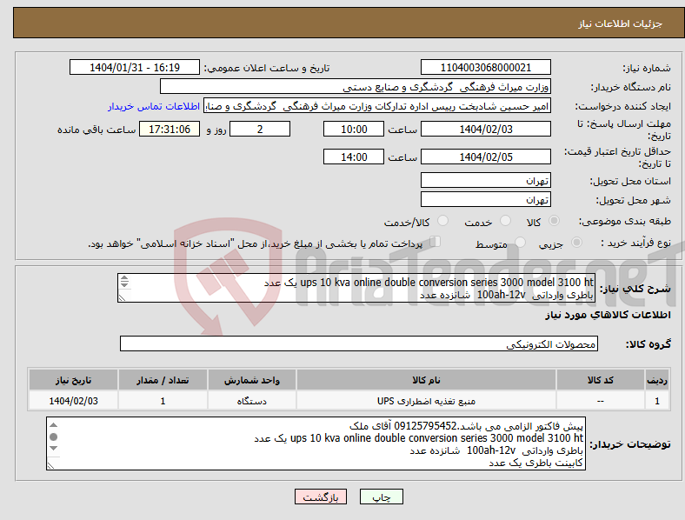The height and width of the screenshot is (520, 685).
Task: Click inside the شرح کلی نیاز text area
Action: coord(356,288)
